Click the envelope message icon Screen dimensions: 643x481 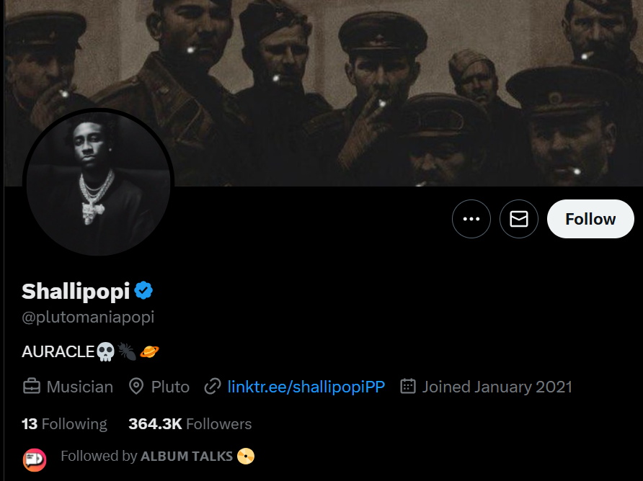519,219
